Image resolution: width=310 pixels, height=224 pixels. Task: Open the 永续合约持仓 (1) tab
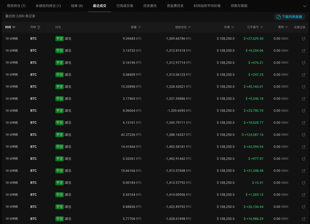(48, 6)
